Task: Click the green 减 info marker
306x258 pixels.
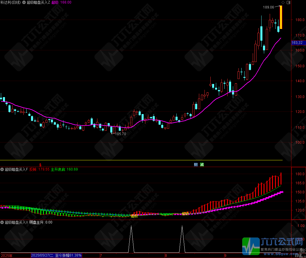Action: (202, 165)
